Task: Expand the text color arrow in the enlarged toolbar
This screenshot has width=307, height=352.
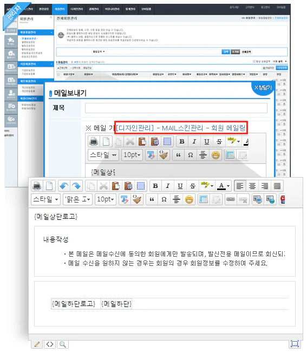Action: pyautogui.click(x=228, y=186)
